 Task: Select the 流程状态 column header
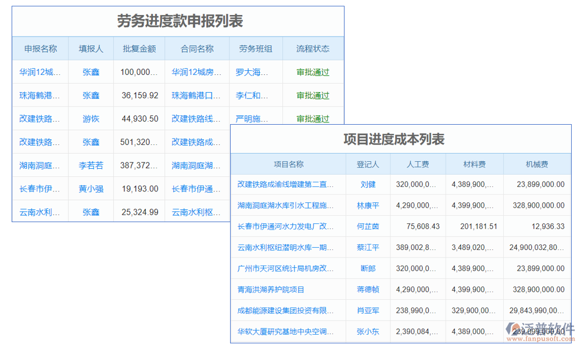click(312, 49)
